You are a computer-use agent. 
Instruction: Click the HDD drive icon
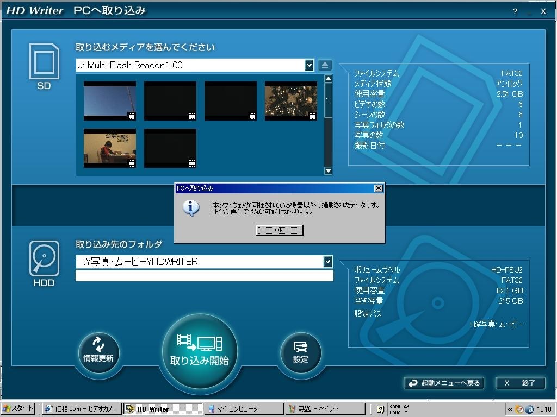click(44, 258)
